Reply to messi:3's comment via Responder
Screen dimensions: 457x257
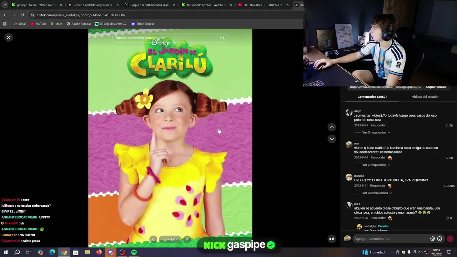pyautogui.click(x=377, y=186)
